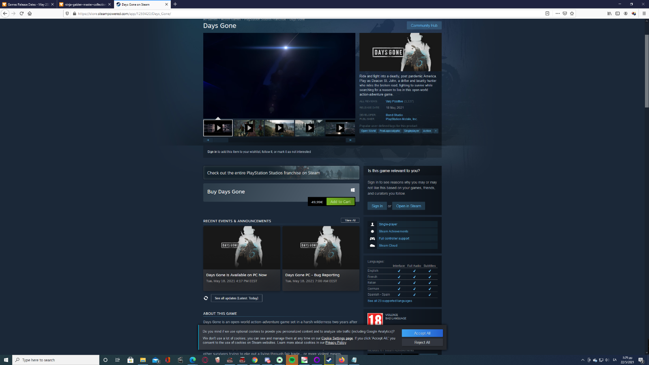649x365 pixels.
Task: Open Spotify from the taskbar
Action: 292,360
